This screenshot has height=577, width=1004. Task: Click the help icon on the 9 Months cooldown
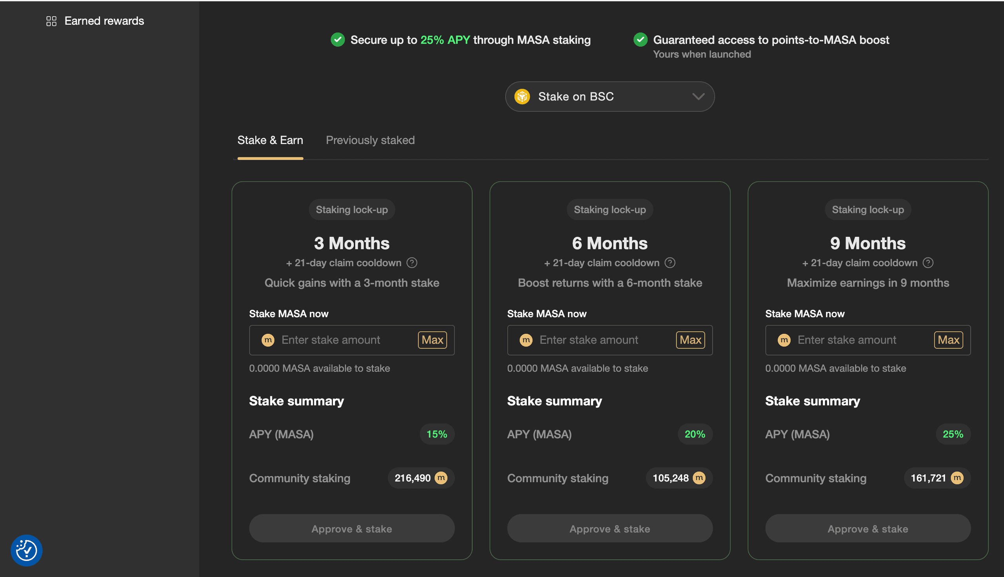(x=928, y=263)
